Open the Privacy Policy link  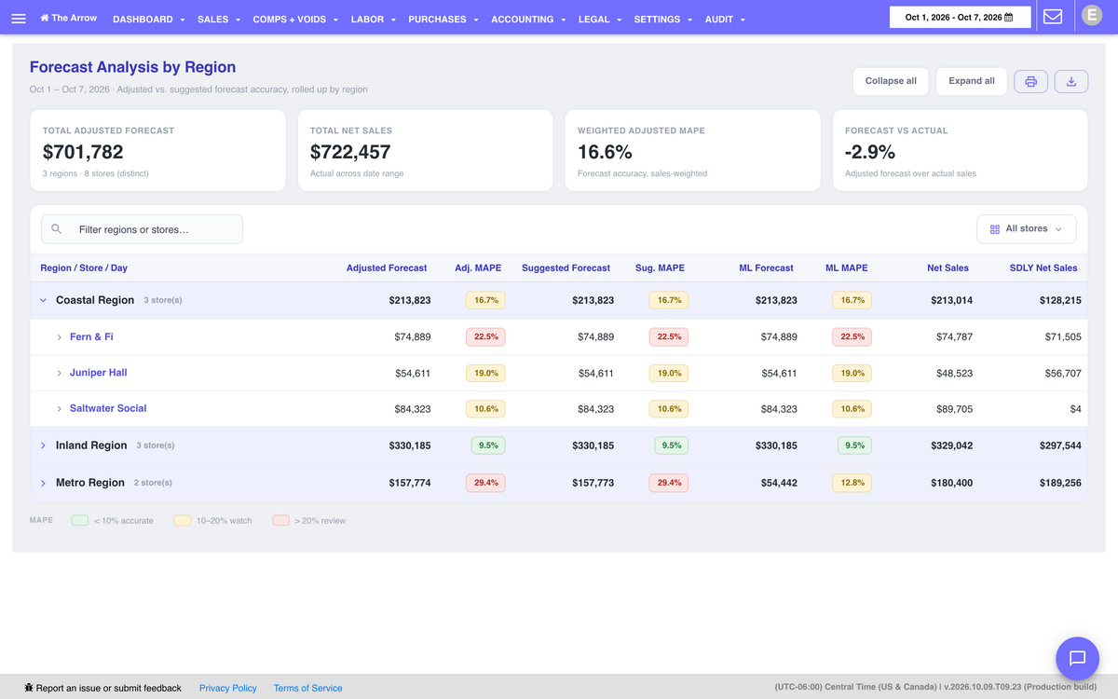(228, 688)
